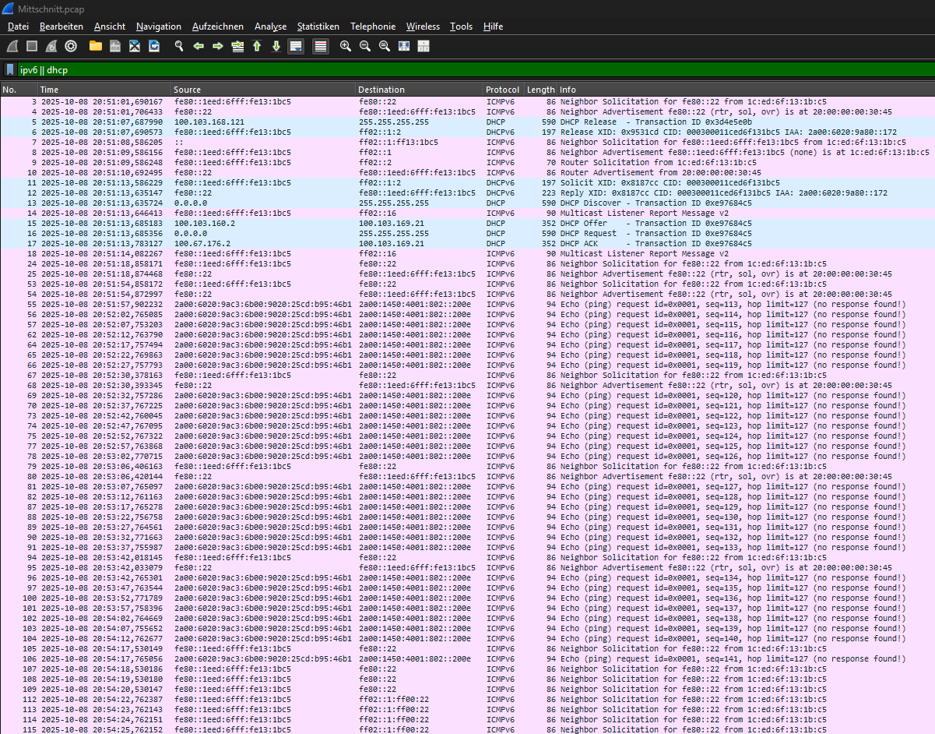Image resolution: width=935 pixels, height=734 pixels.
Task: Select packet 15 DHCP Offer row
Action: [x=467, y=224]
